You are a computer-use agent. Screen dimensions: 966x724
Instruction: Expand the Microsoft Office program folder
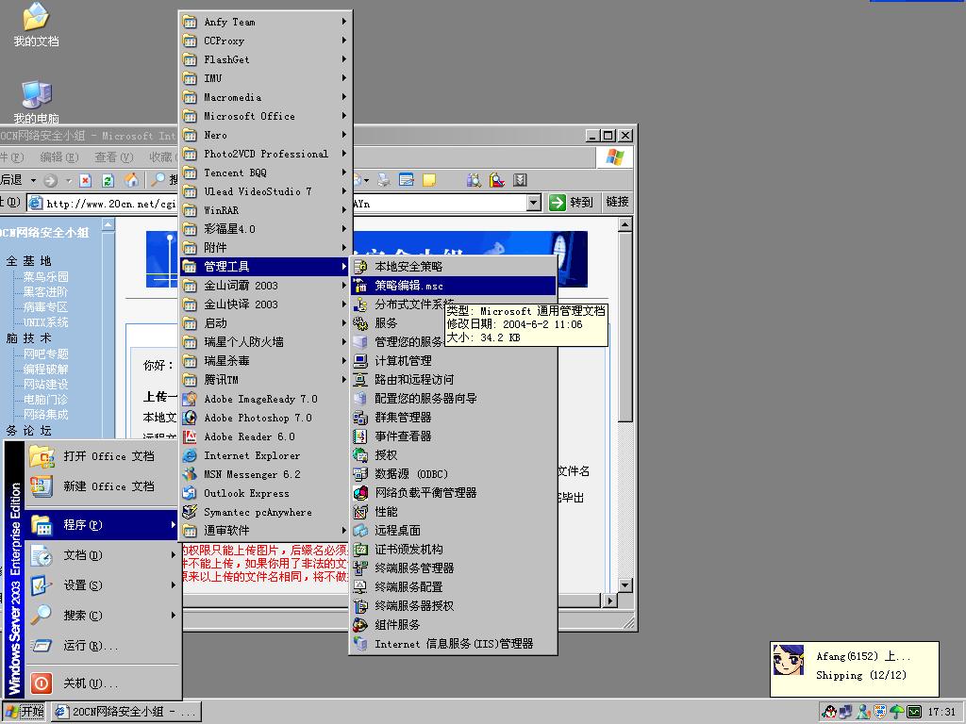[265, 116]
